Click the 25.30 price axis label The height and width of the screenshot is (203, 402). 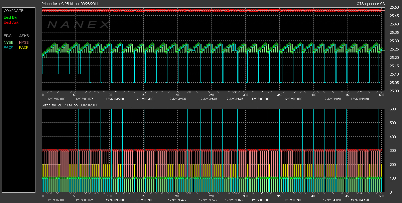(394, 41)
